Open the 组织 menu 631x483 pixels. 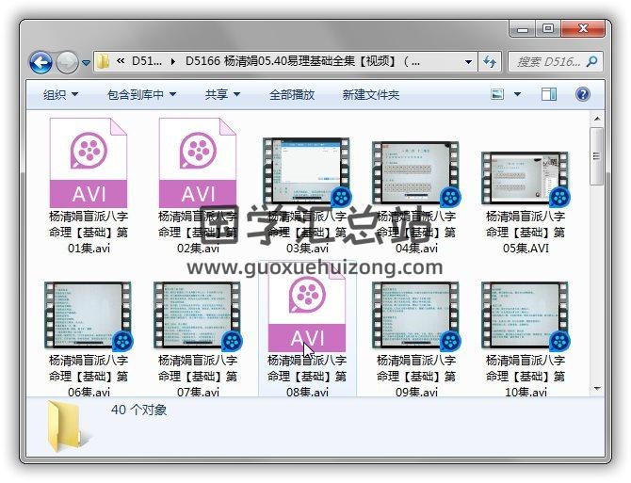pos(60,95)
